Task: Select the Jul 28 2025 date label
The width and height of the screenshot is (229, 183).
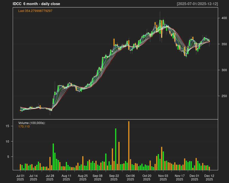Action: 50,177
